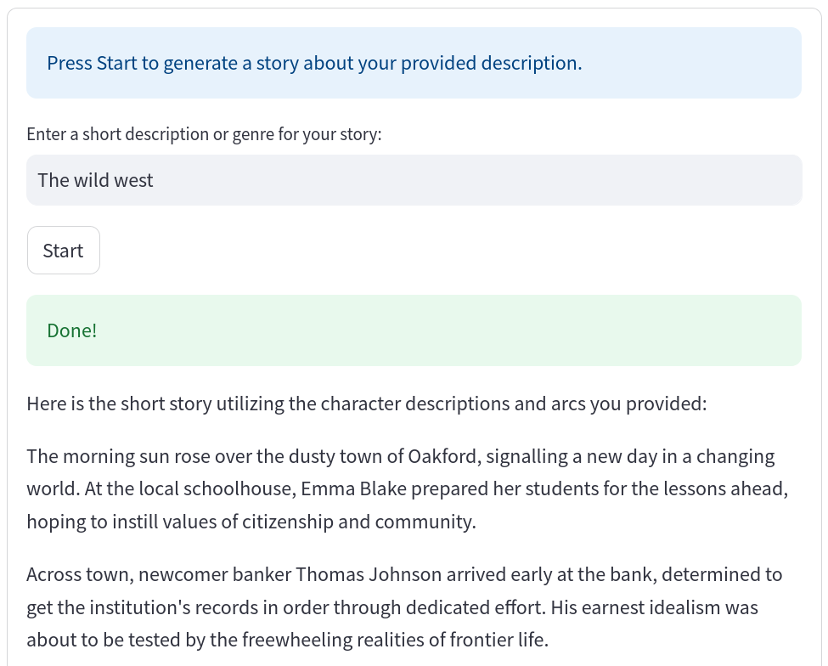Click the word 'Oakford' in the story
This screenshot has height=666, width=828.
pyautogui.click(x=442, y=456)
